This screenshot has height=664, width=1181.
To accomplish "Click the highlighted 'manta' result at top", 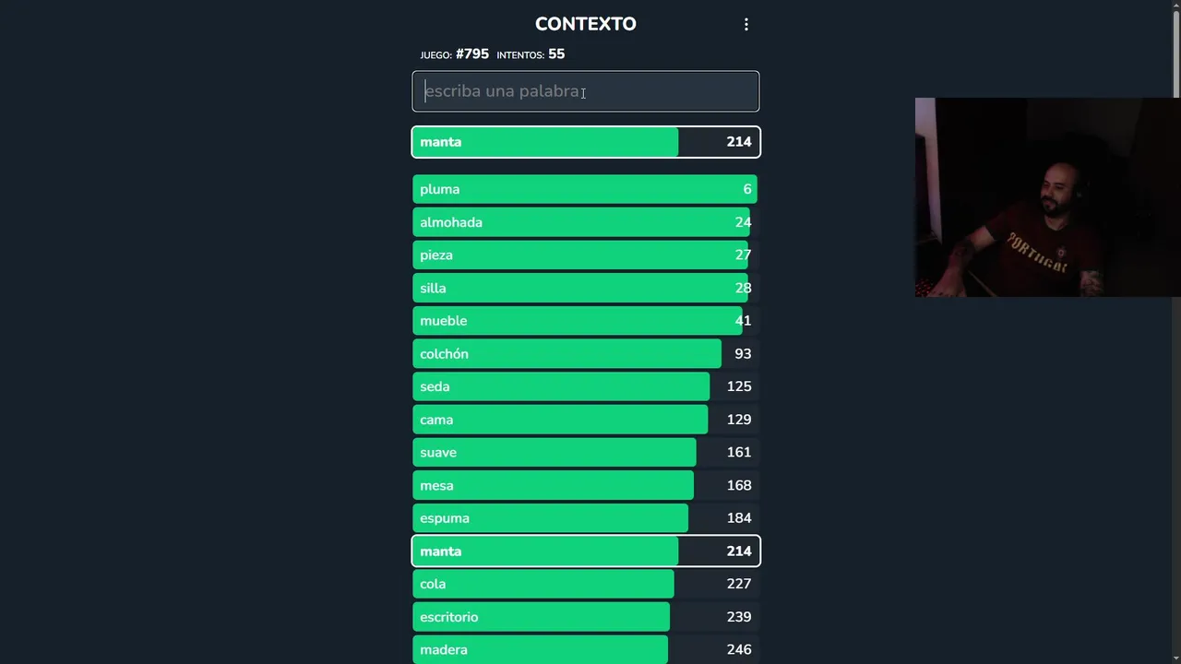I will coord(585,142).
